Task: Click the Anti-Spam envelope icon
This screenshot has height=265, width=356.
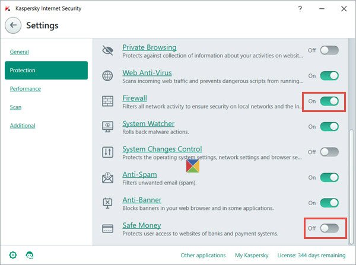Action: [107, 177]
